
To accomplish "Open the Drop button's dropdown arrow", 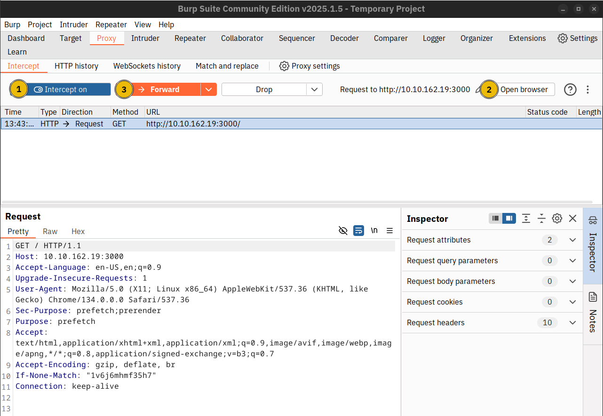I will pos(315,89).
